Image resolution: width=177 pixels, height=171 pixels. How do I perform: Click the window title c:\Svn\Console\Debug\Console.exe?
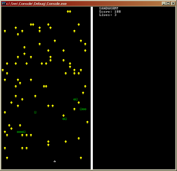coord(36,4)
